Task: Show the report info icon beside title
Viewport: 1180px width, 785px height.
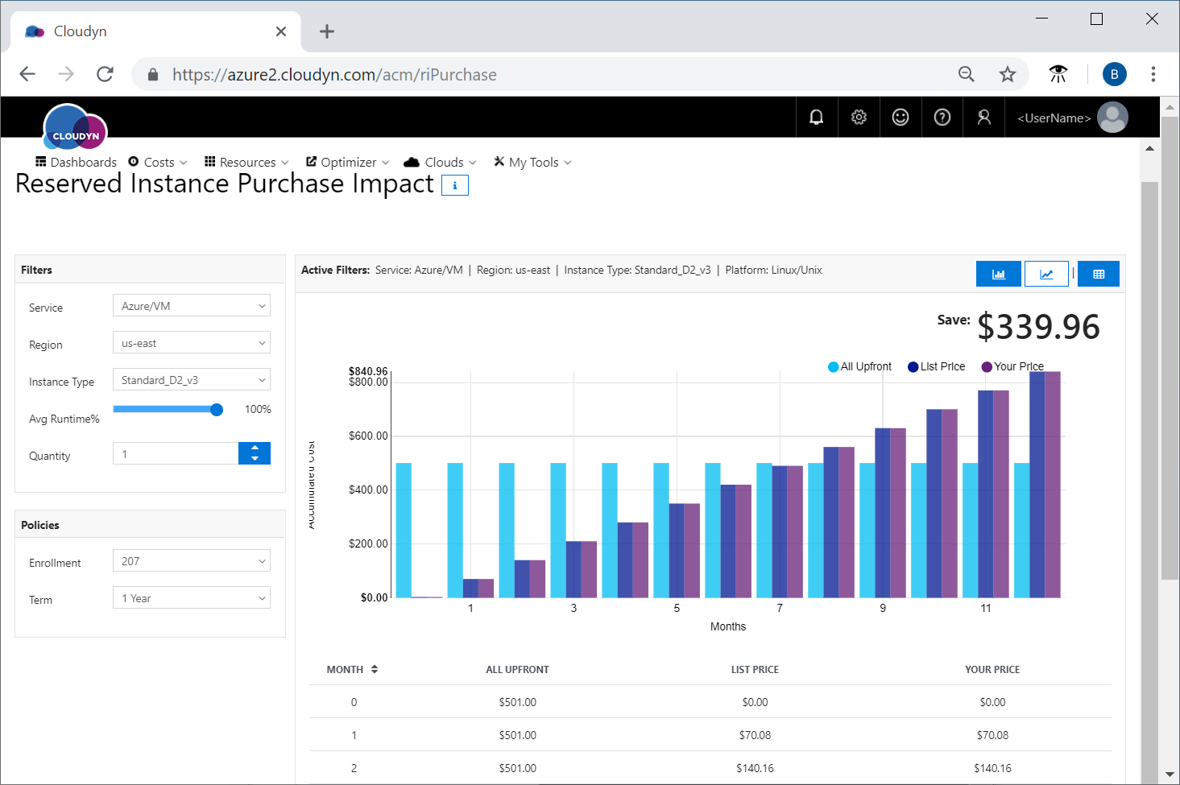Action: coord(455,186)
